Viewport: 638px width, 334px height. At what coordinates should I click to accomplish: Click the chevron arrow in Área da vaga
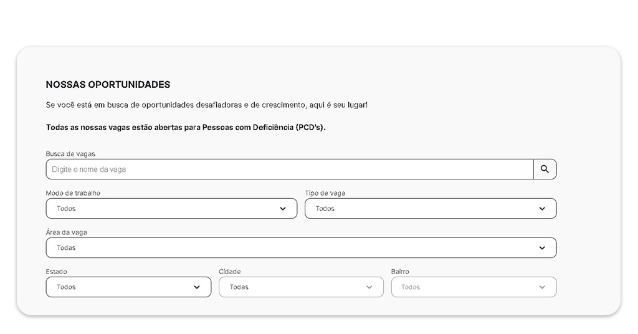(x=542, y=248)
